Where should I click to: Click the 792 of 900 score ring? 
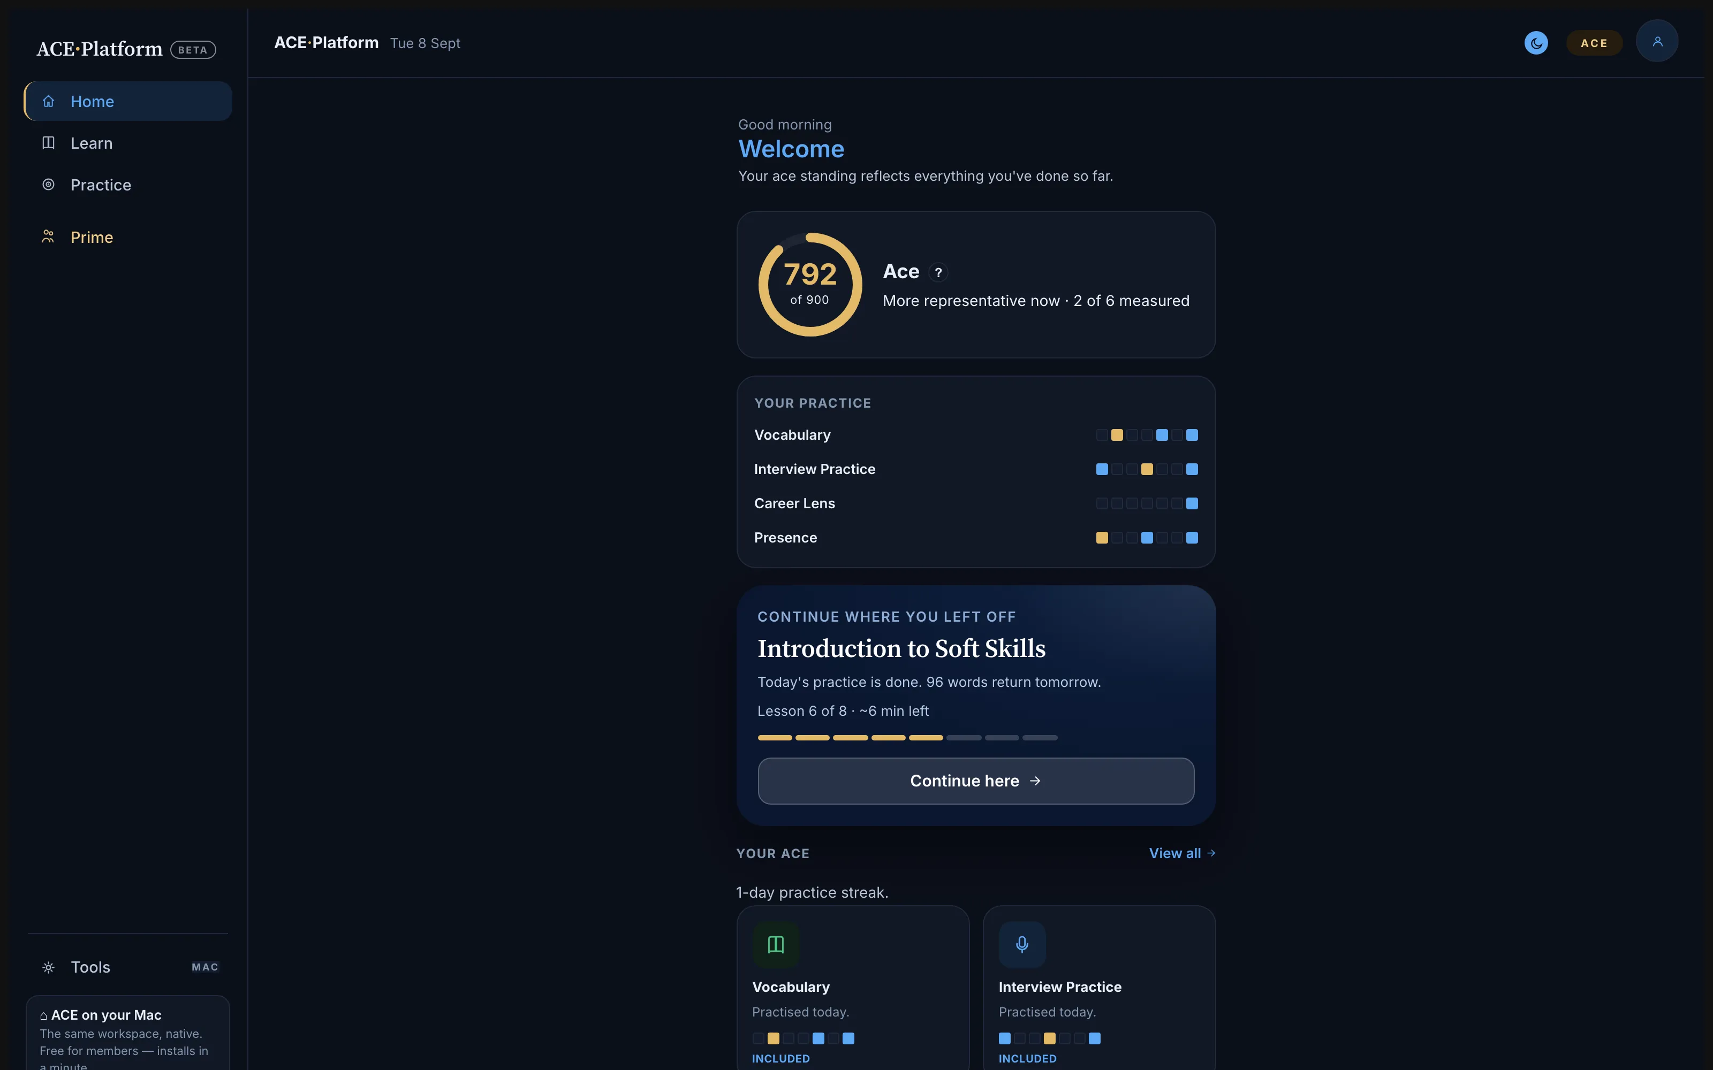[x=810, y=285]
